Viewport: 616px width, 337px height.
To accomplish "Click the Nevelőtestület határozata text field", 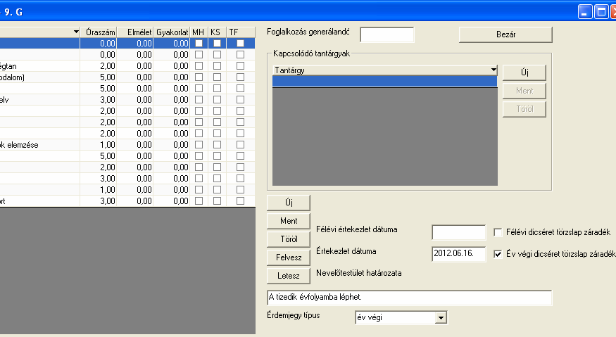I will [409, 298].
